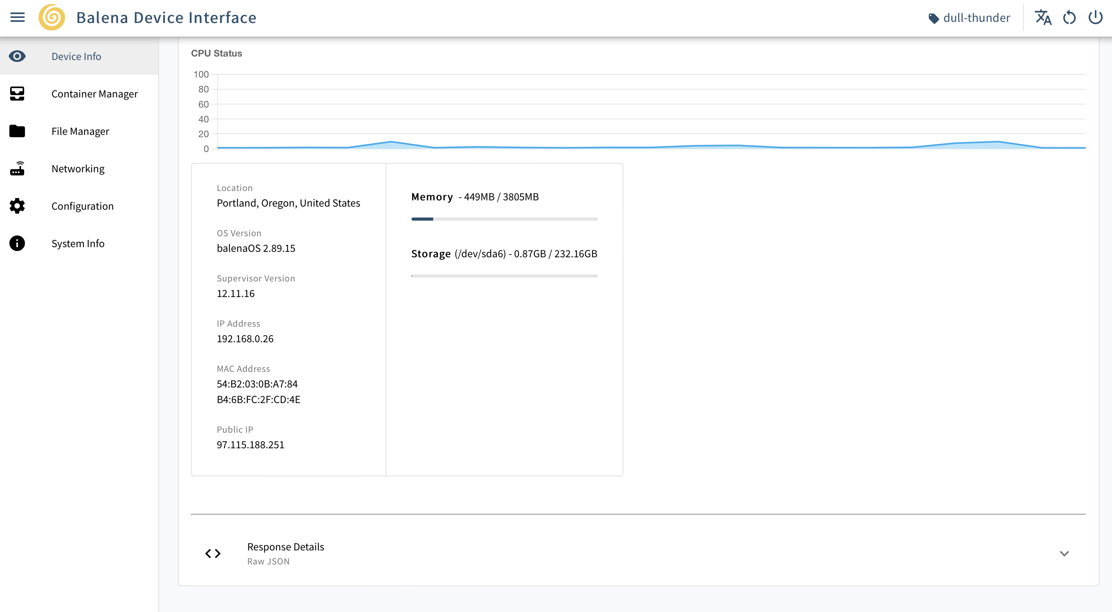1112x612 pixels.
Task: Click the File Manager folder icon
Action: pyautogui.click(x=17, y=131)
